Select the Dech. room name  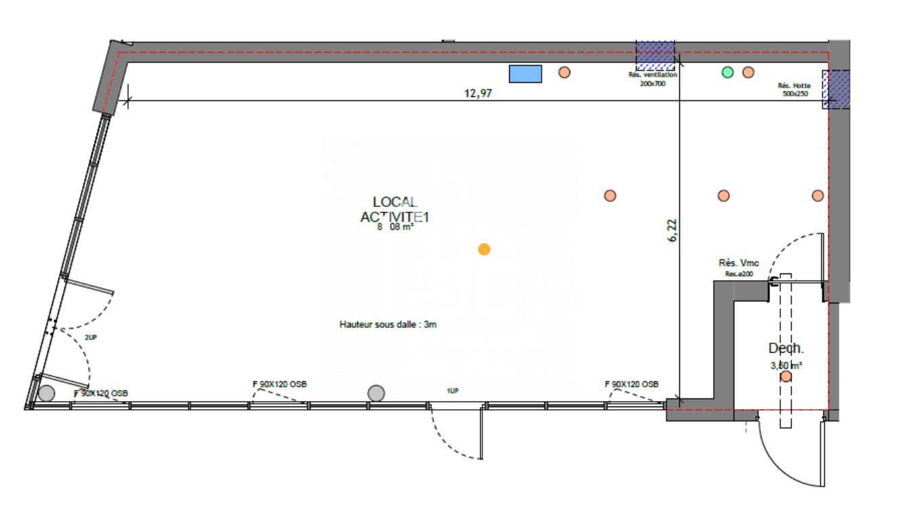click(x=786, y=349)
